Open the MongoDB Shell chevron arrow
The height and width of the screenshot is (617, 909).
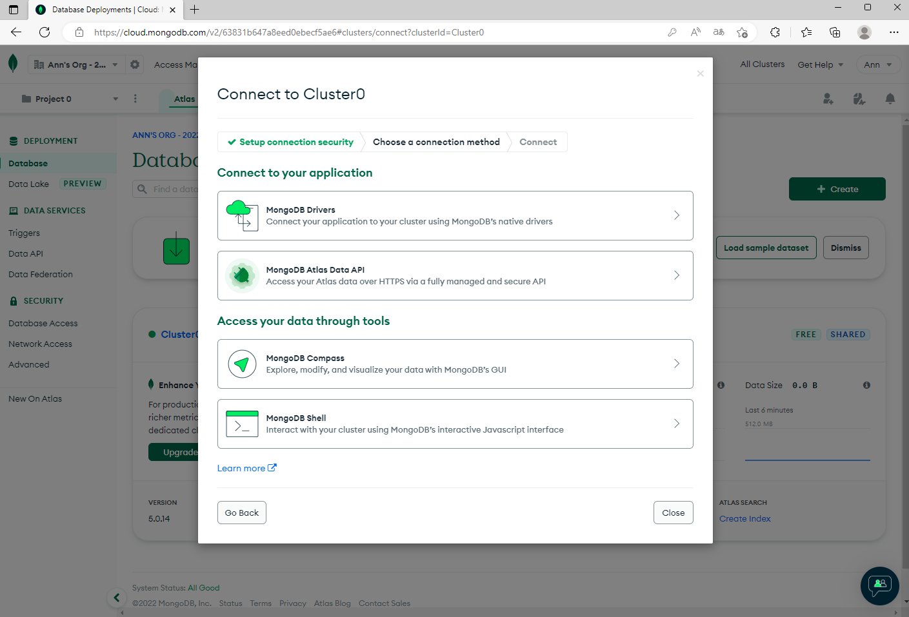(x=677, y=424)
